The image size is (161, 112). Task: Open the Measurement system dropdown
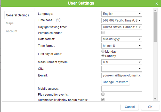pos(122,62)
